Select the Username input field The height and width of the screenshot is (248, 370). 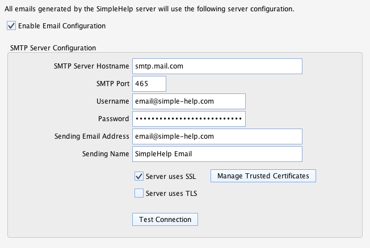tap(189, 101)
